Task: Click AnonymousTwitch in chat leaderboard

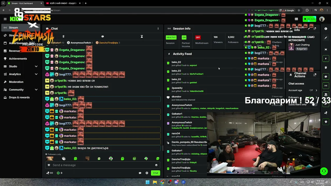Action: click(x=81, y=43)
